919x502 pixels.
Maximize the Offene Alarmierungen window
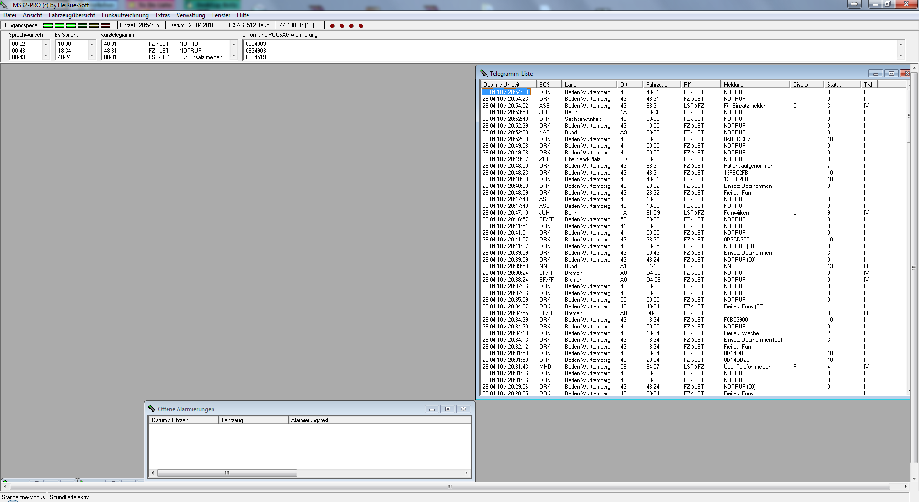tap(448, 409)
